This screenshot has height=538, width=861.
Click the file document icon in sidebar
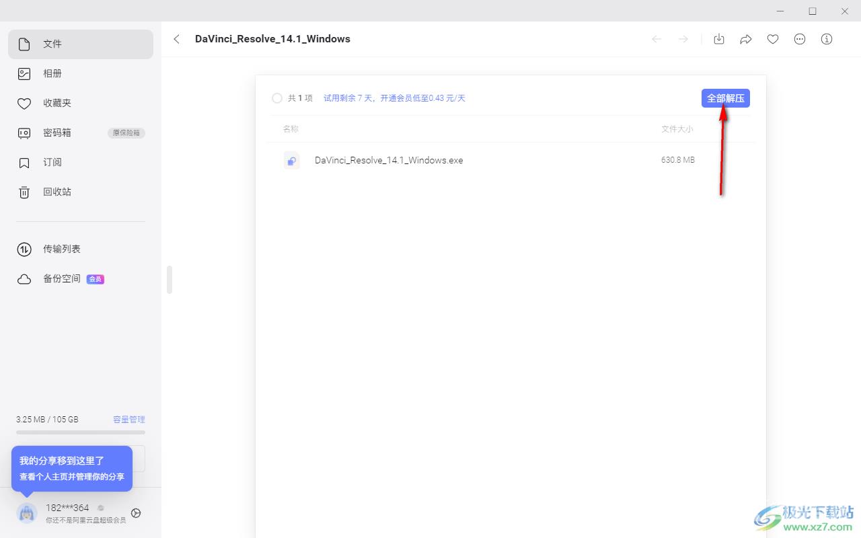[x=24, y=44]
